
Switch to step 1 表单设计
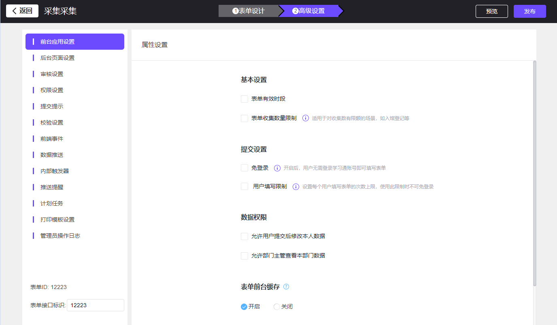coord(249,11)
